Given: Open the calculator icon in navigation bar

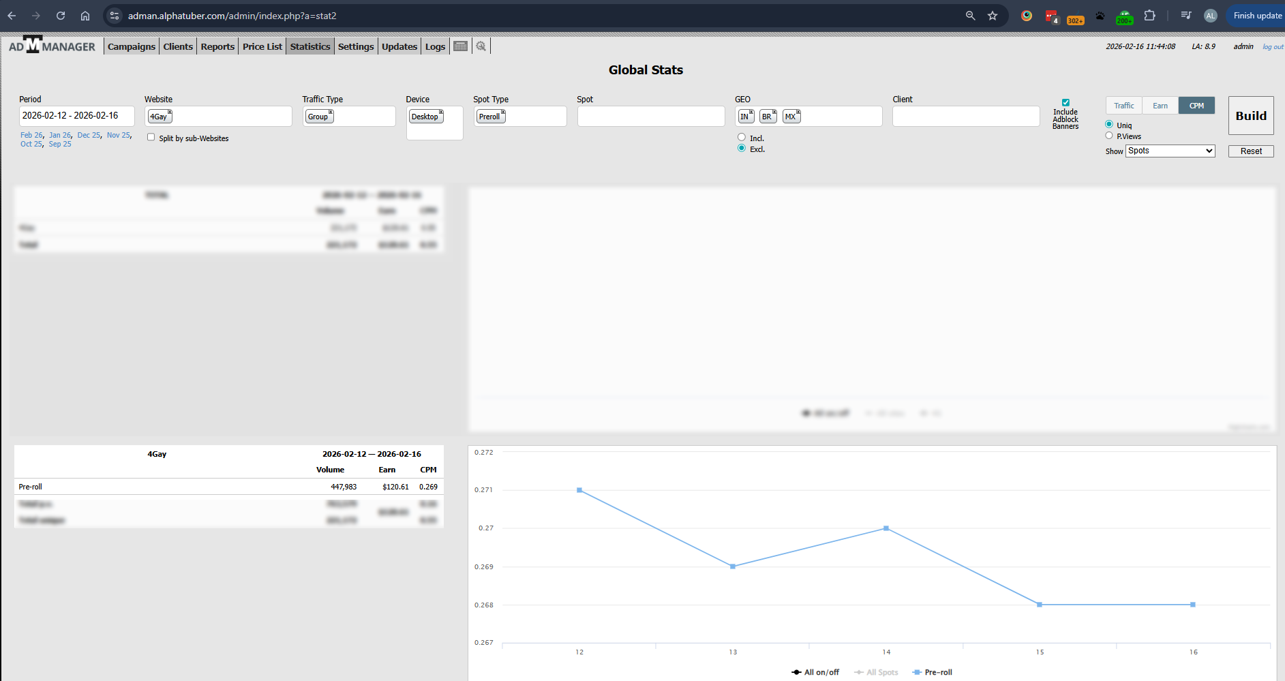Looking at the screenshot, I should (460, 46).
